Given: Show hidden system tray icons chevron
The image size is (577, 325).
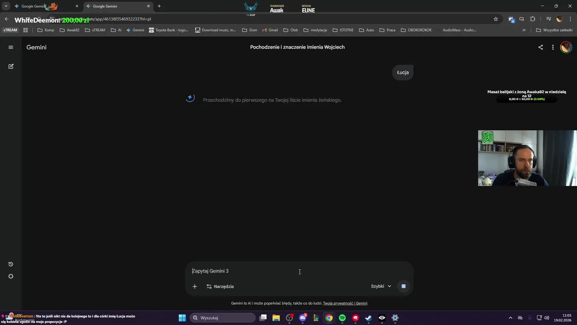Looking at the screenshot, I should pos(510,318).
